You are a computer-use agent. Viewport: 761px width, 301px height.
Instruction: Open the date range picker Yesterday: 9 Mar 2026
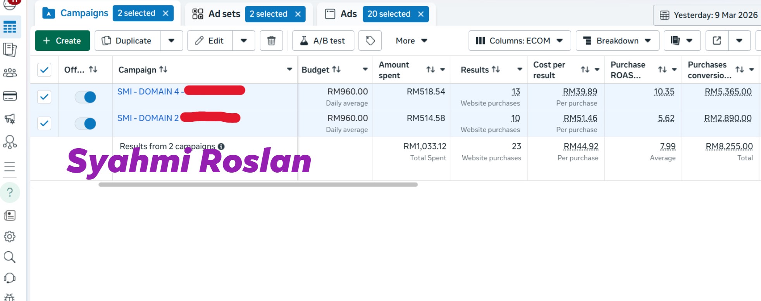point(708,15)
